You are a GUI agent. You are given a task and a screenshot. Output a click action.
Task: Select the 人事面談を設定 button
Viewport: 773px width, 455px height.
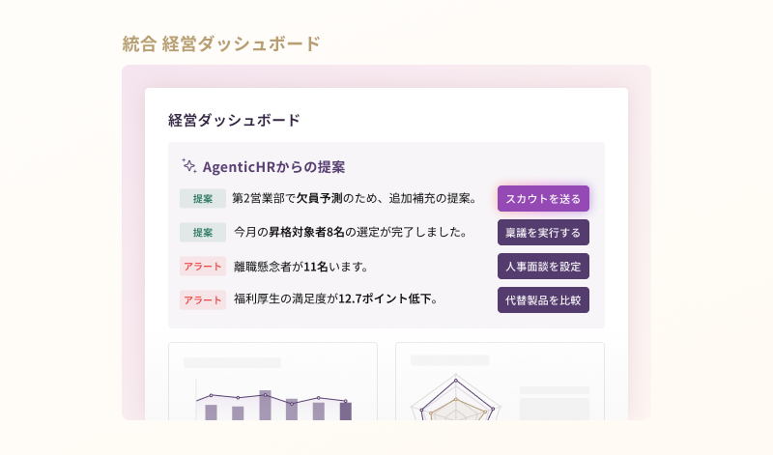click(x=543, y=266)
